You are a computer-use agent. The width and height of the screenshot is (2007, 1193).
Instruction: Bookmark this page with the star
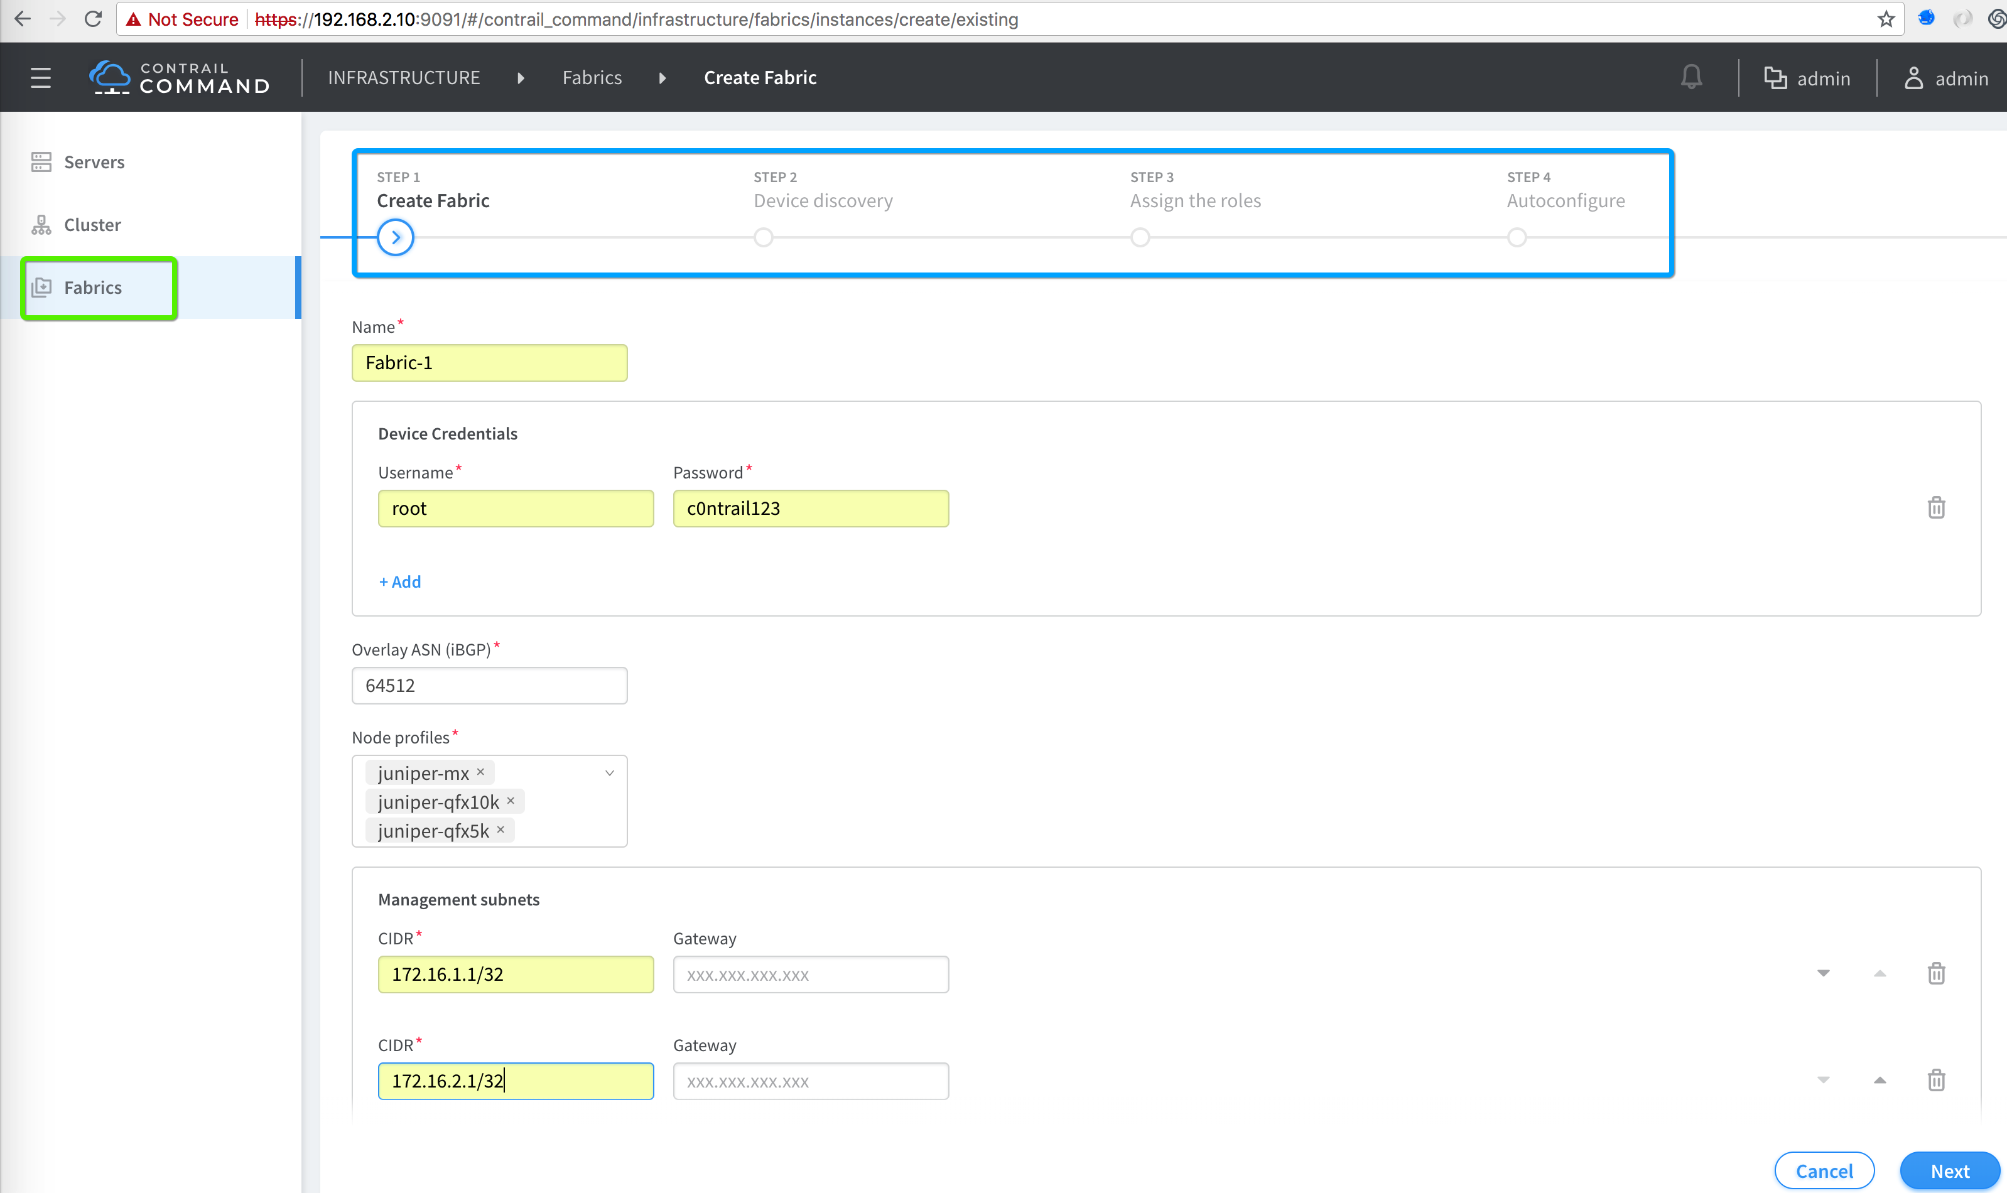click(1886, 18)
